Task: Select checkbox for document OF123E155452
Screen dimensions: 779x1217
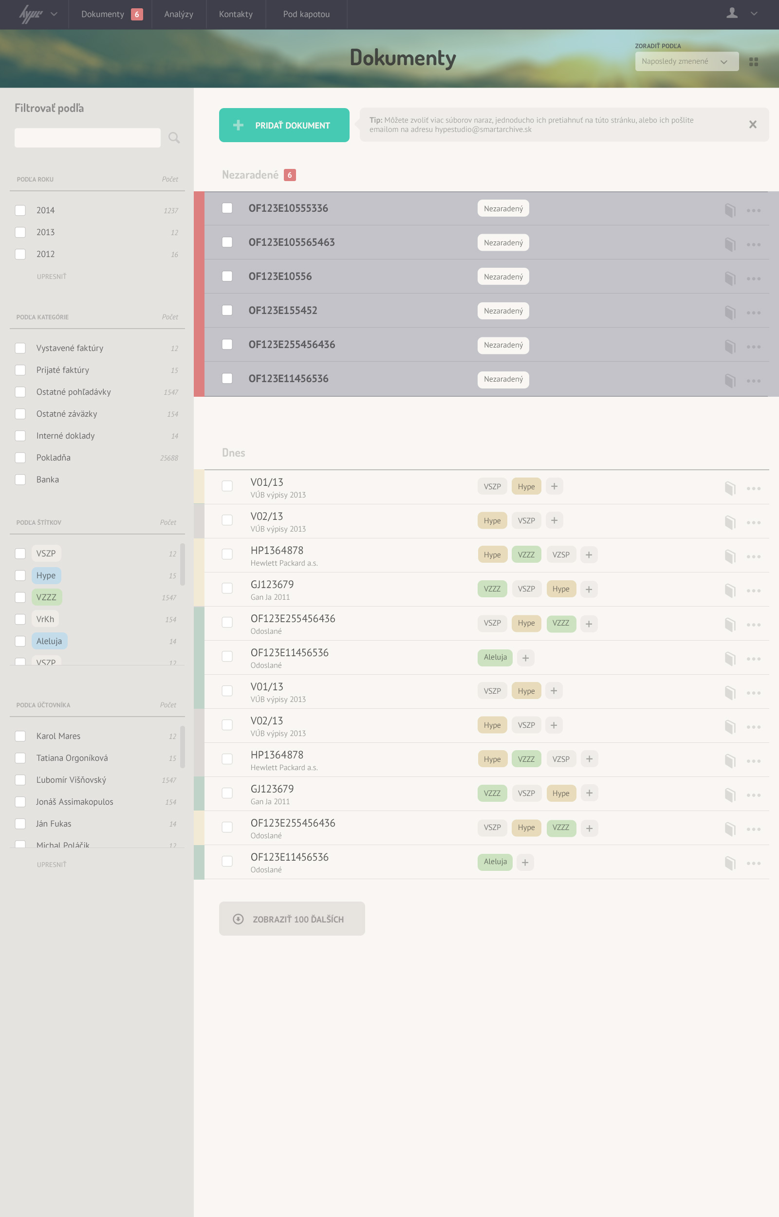Action: 227,311
